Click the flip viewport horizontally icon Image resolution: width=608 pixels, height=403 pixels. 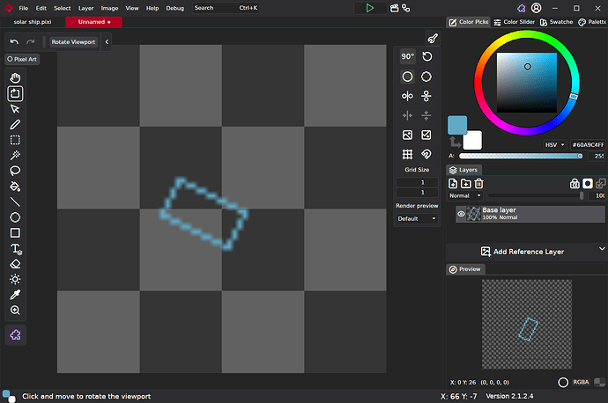[407, 96]
